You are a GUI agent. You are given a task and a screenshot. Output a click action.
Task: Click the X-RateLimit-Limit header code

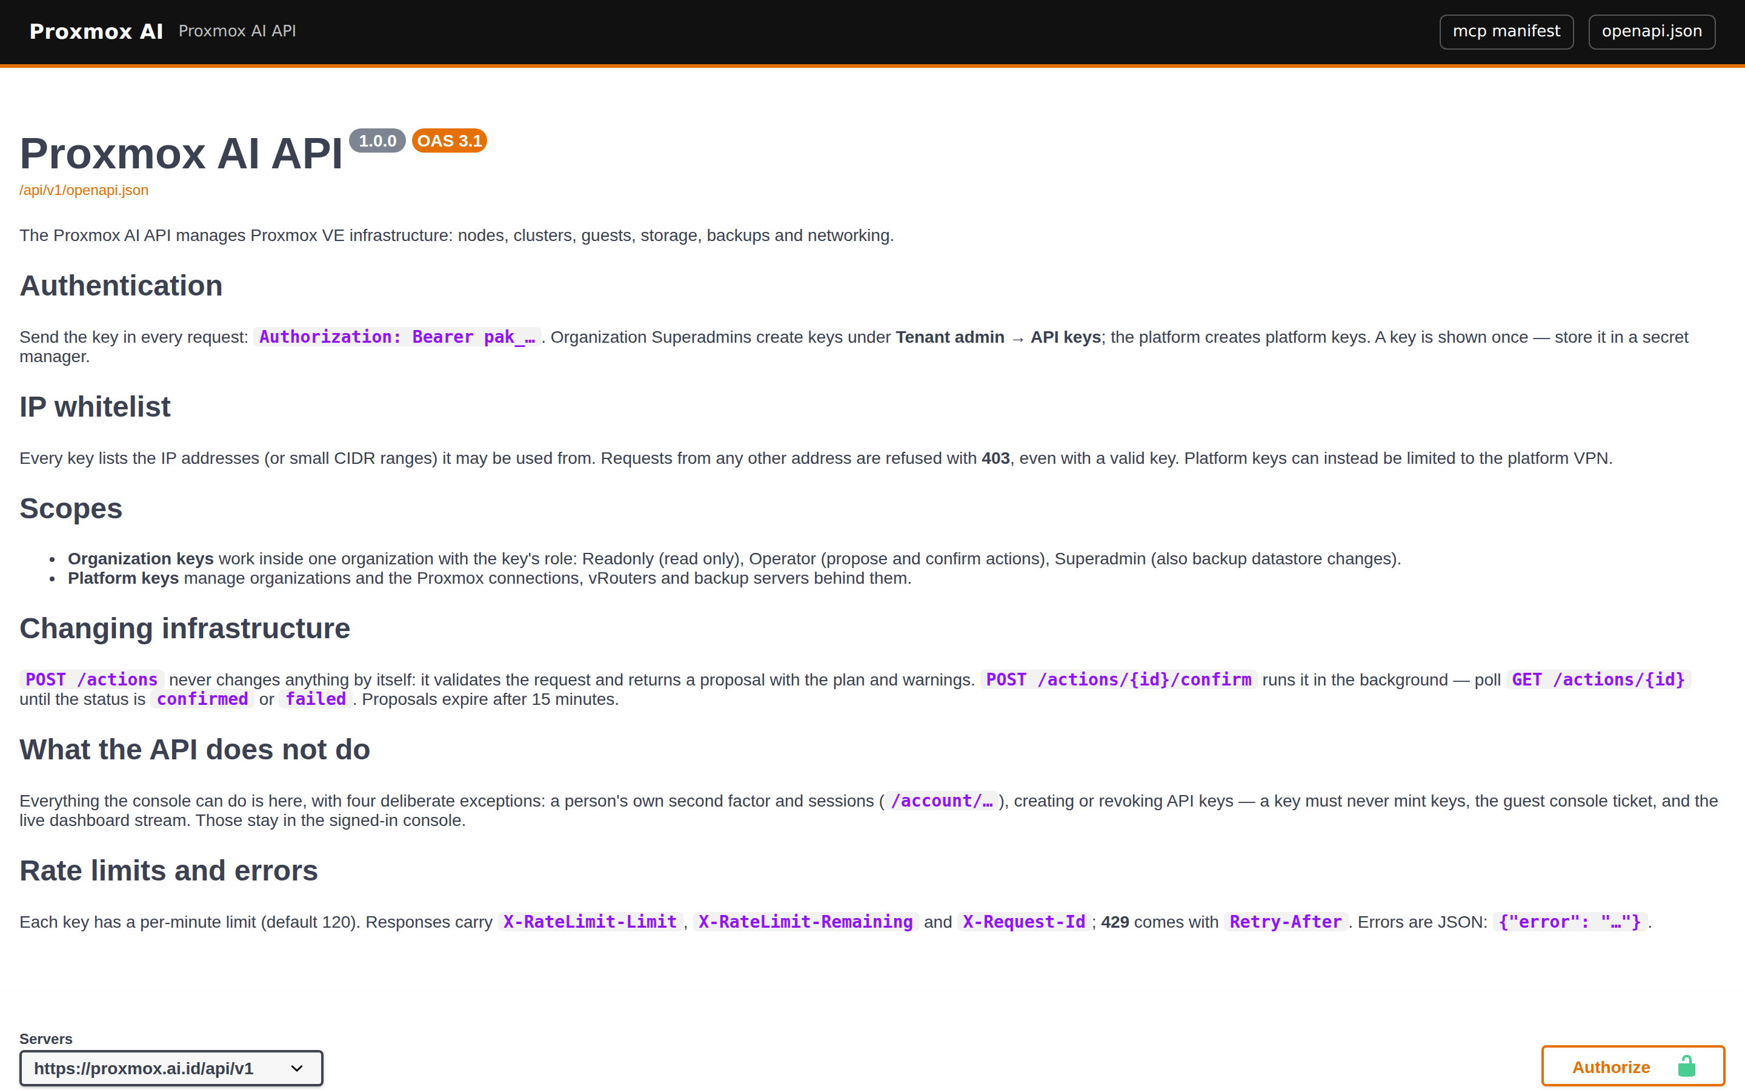590,922
